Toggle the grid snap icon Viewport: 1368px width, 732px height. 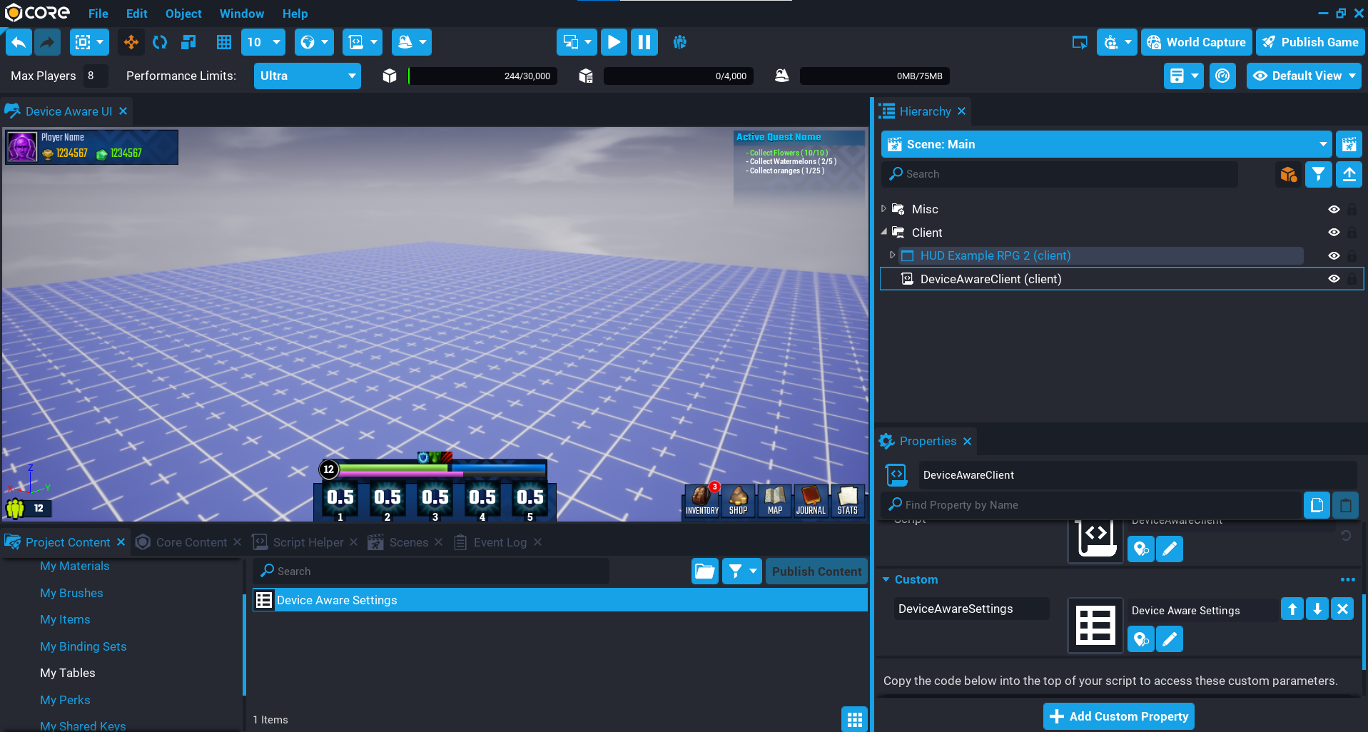(223, 42)
